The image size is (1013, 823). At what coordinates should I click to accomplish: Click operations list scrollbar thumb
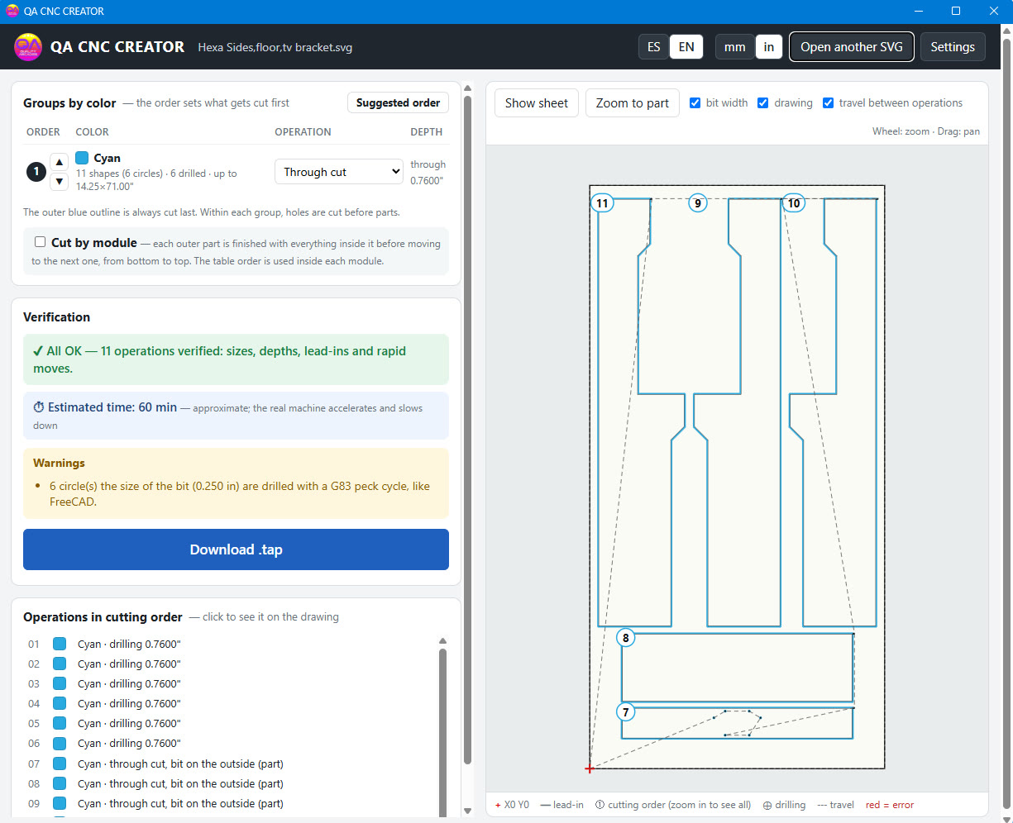coord(442,734)
